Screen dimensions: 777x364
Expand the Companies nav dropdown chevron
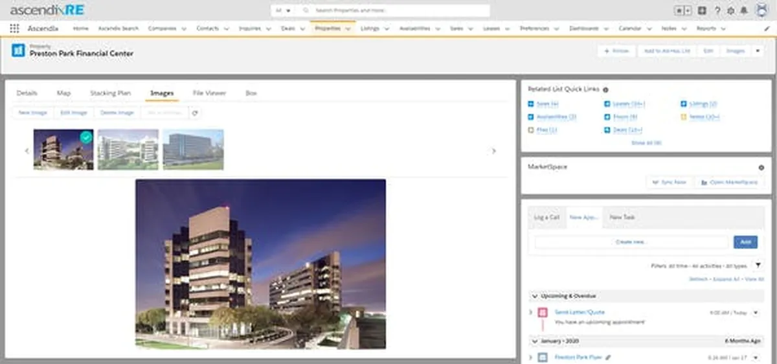coord(185,28)
